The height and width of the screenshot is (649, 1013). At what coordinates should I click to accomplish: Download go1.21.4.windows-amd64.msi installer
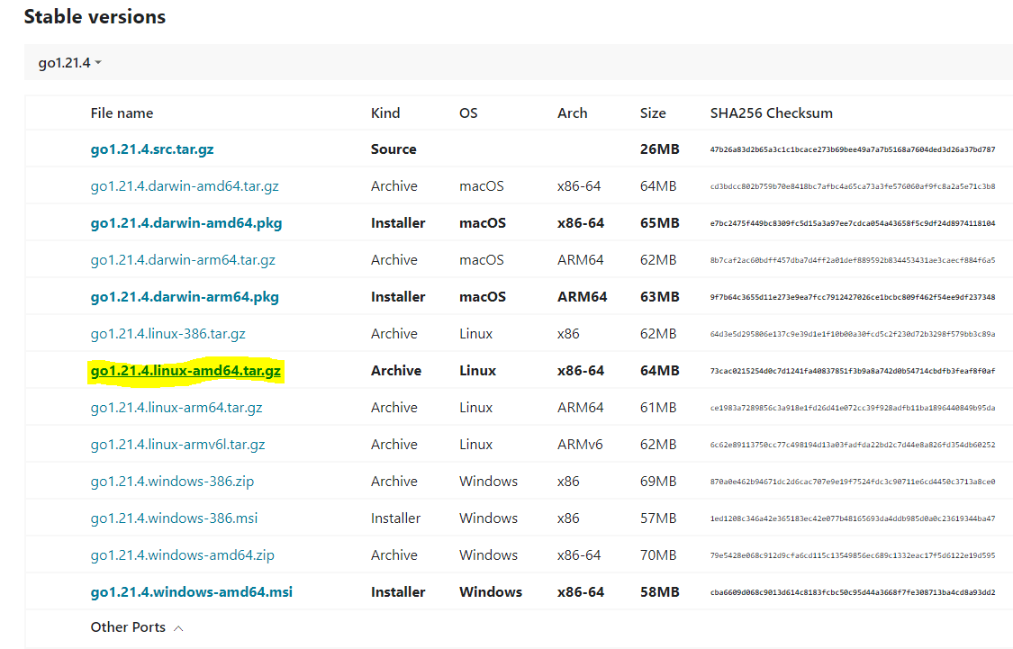[191, 592]
